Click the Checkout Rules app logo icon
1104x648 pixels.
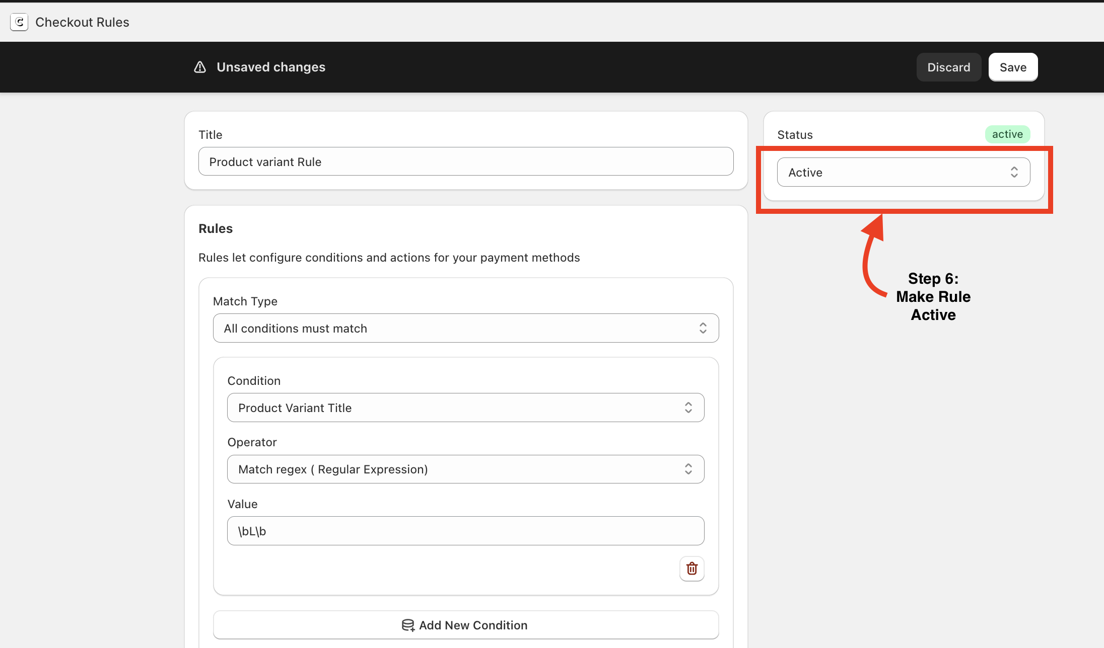19,22
